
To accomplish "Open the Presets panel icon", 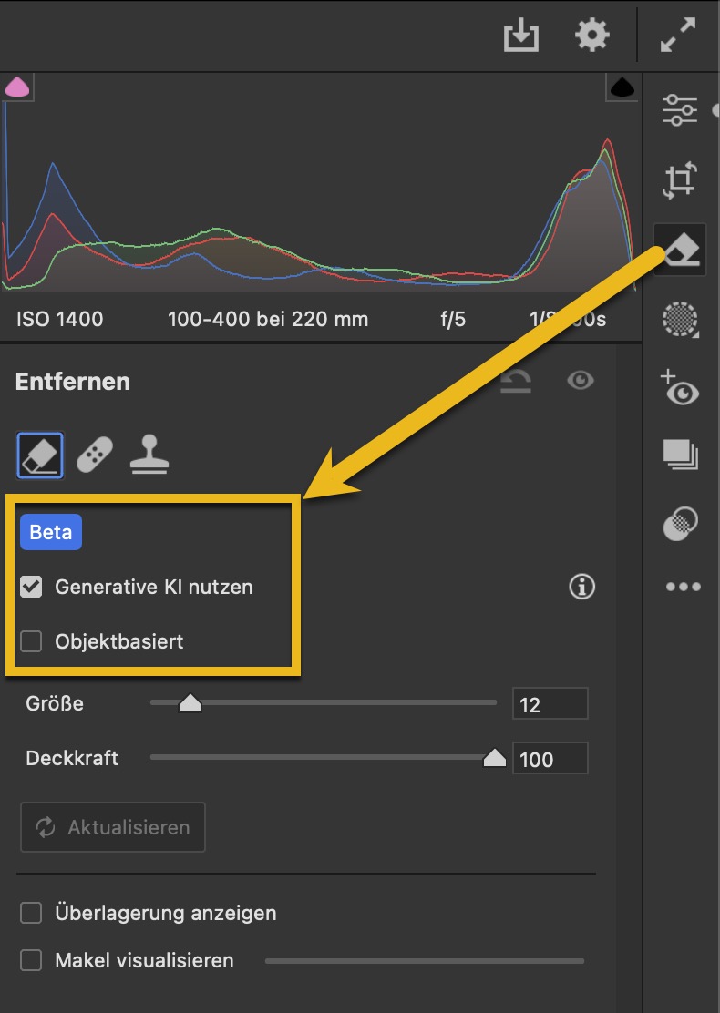I will [680, 522].
